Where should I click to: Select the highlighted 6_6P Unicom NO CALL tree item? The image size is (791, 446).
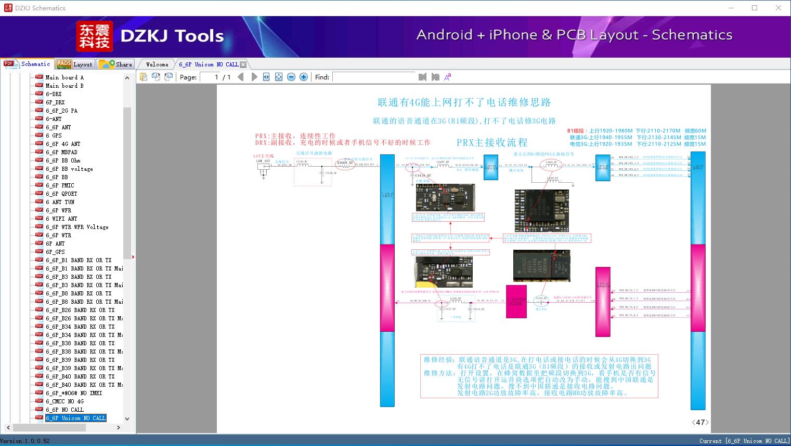click(x=75, y=418)
